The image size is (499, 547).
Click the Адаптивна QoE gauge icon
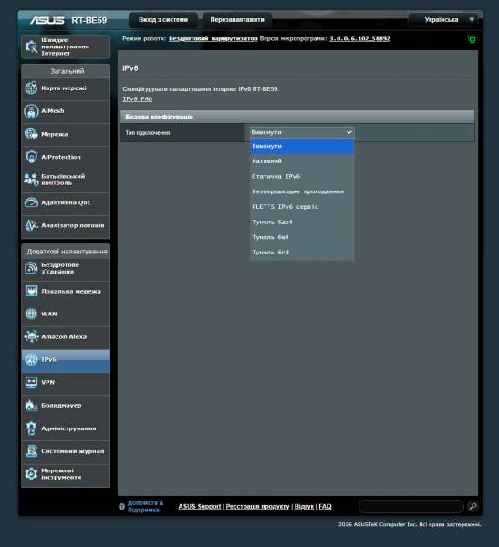(31, 202)
